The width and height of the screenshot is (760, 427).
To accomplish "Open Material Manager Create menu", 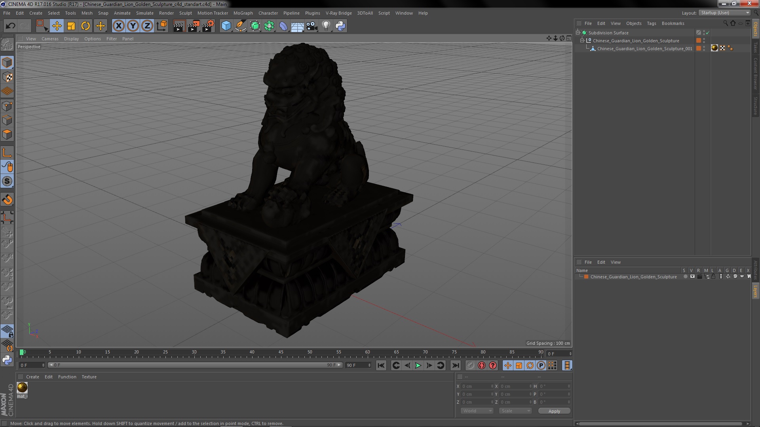I will [x=32, y=377].
